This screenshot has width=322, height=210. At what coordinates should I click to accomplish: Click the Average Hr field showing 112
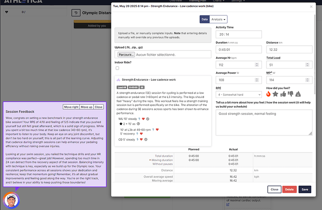pos(238,65)
